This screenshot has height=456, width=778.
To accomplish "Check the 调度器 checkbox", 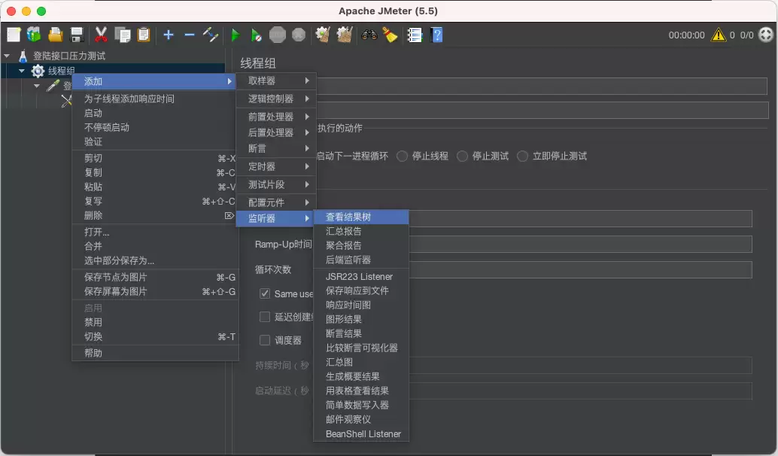I will pos(265,340).
